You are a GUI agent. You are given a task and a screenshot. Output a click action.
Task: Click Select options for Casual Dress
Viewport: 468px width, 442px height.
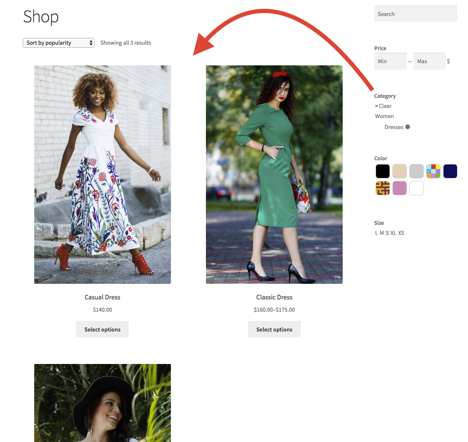(102, 329)
